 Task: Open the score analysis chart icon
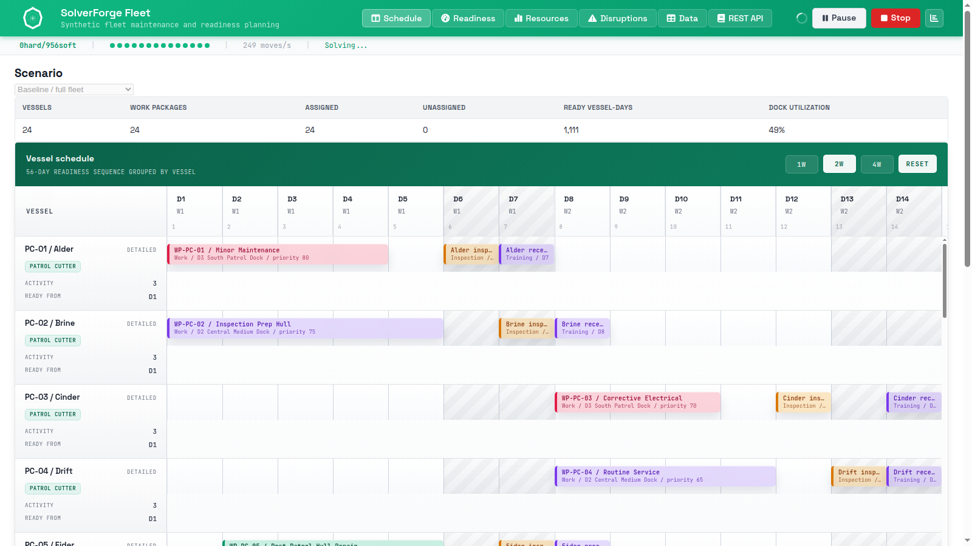coord(934,18)
